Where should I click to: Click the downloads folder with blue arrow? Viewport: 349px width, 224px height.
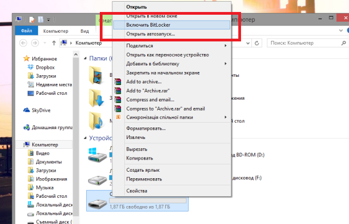click(x=97, y=98)
